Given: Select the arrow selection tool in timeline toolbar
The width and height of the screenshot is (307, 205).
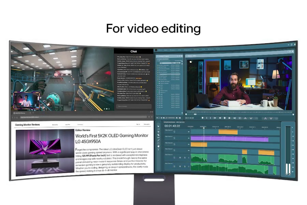Looking at the screenshot, I should [158, 126].
